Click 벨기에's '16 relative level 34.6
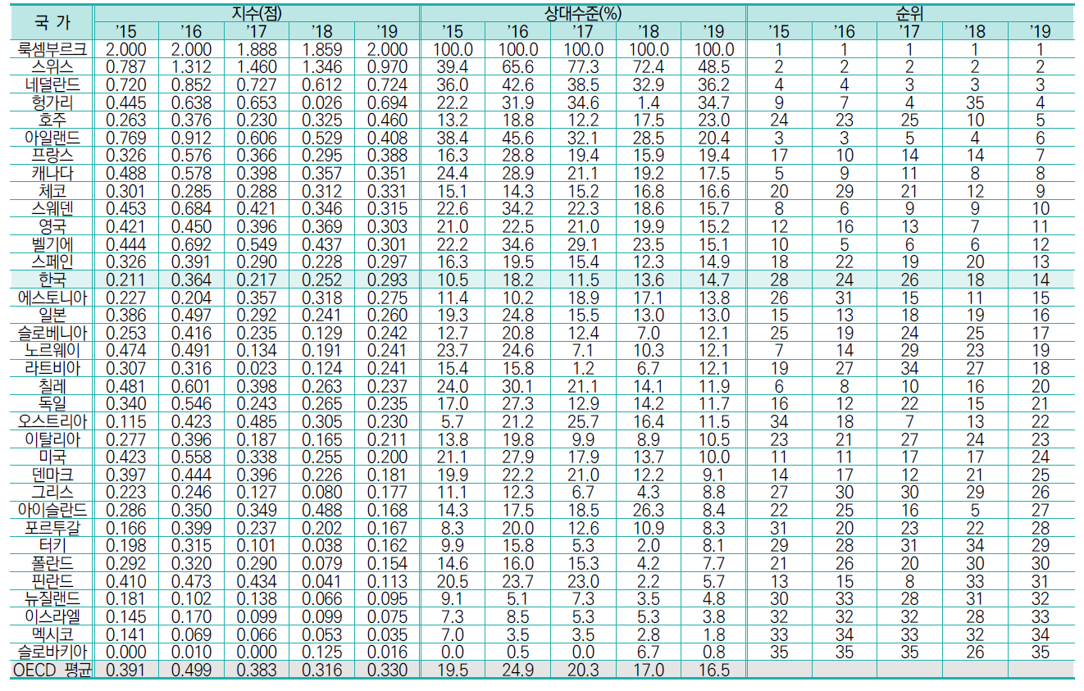This screenshot has width=1084, height=691. tap(517, 245)
